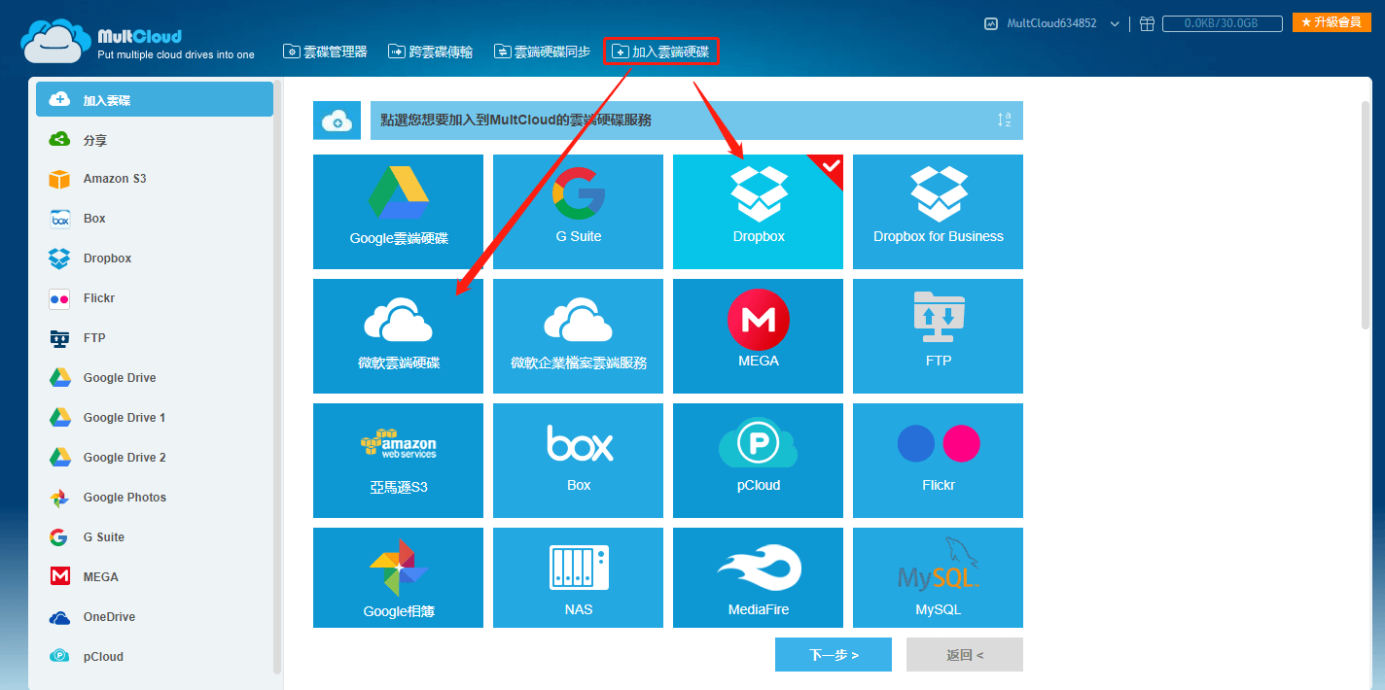Choose the MEGA tile in the grid
The height and width of the screenshot is (690, 1385).
tap(758, 336)
